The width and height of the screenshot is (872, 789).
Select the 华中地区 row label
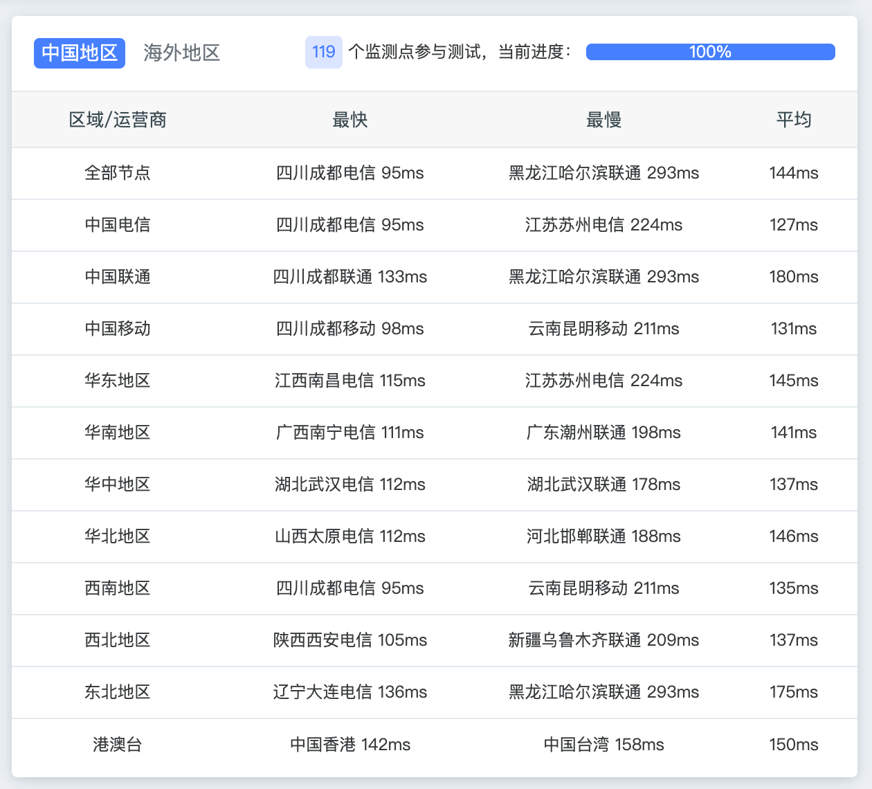(x=118, y=484)
